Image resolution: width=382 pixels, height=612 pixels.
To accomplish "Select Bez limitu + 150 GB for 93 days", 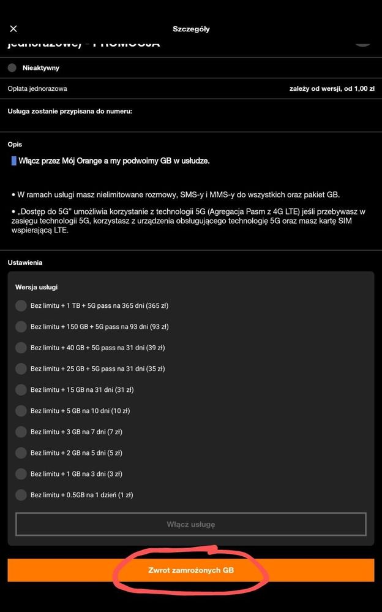I will click(x=21, y=327).
